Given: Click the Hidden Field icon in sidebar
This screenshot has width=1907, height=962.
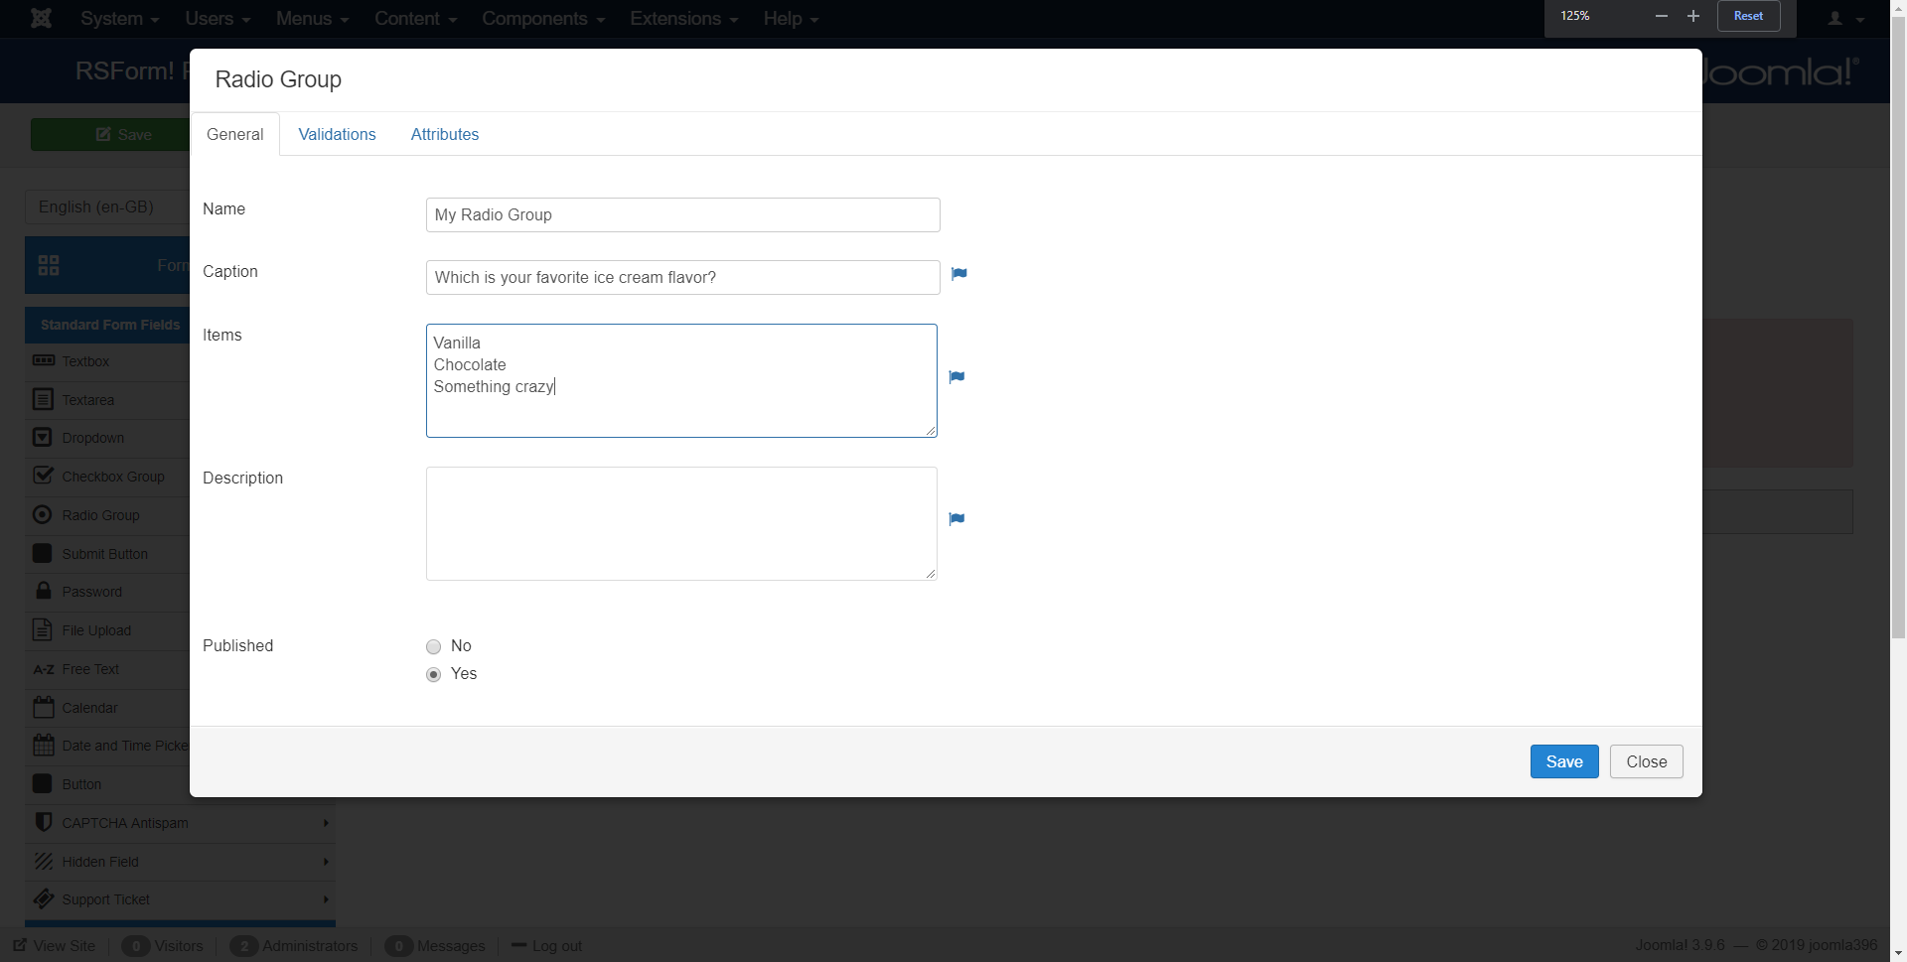Looking at the screenshot, I should (43, 862).
